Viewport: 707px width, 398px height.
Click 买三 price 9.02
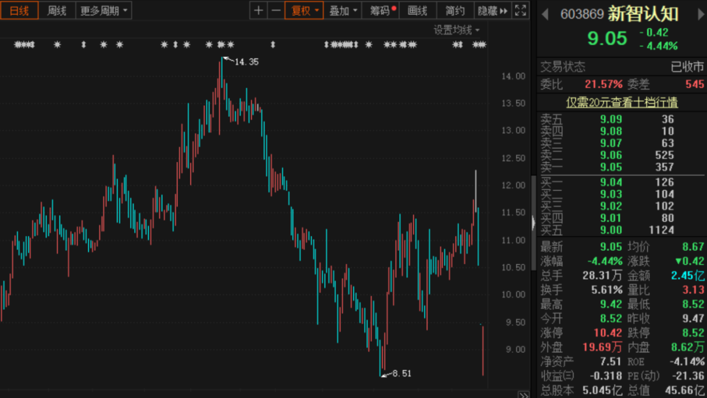coord(611,206)
